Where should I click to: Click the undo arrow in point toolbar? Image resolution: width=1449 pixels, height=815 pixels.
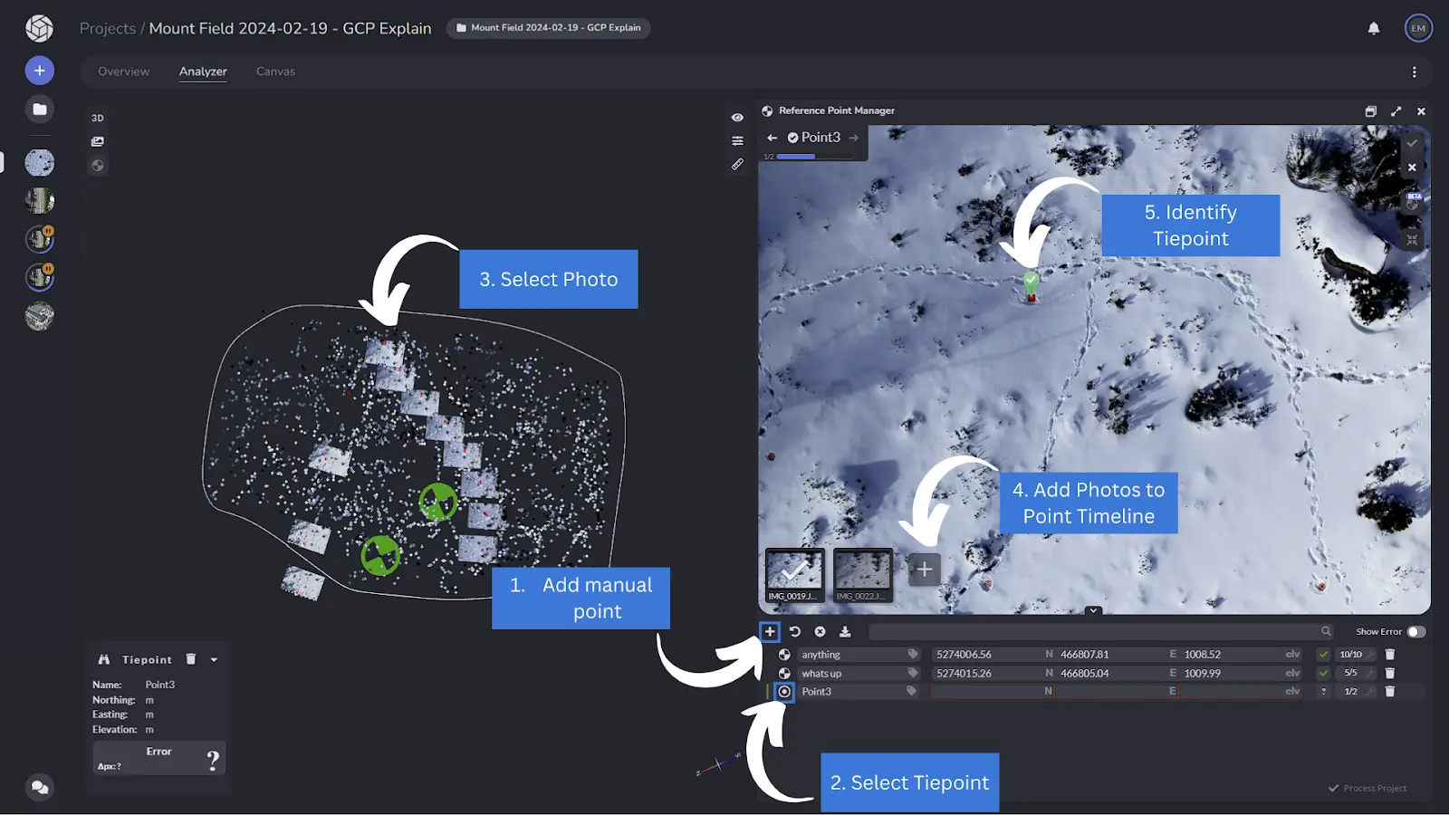point(795,632)
